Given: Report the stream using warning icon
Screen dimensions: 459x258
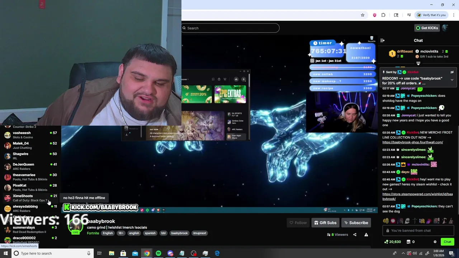Looking at the screenshot, I should pos(366,235).
